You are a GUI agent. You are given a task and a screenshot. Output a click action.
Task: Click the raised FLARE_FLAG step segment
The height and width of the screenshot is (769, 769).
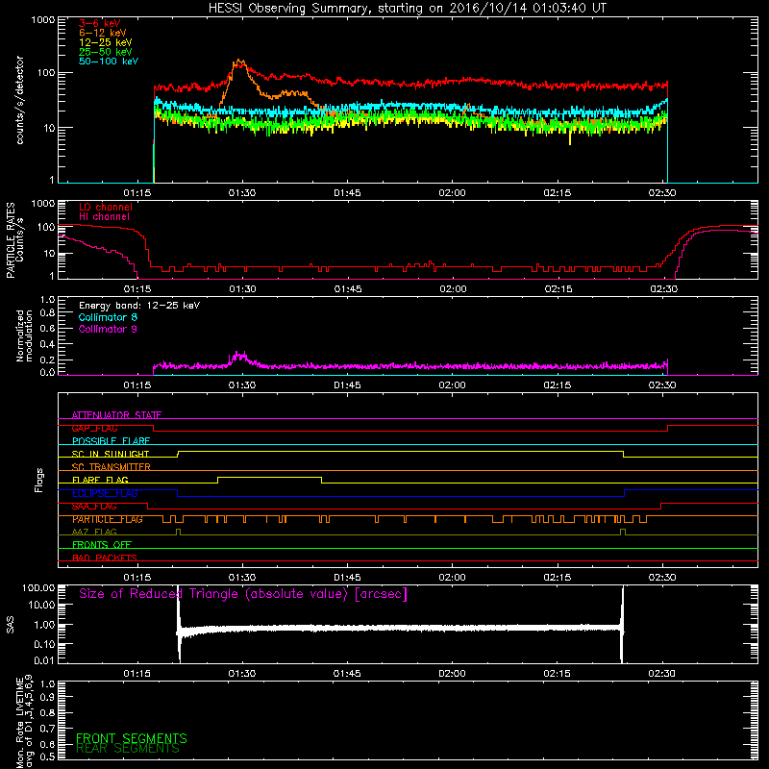(270, 477)
